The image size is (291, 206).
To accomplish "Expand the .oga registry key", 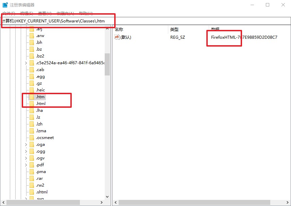I will click(26, 144).
